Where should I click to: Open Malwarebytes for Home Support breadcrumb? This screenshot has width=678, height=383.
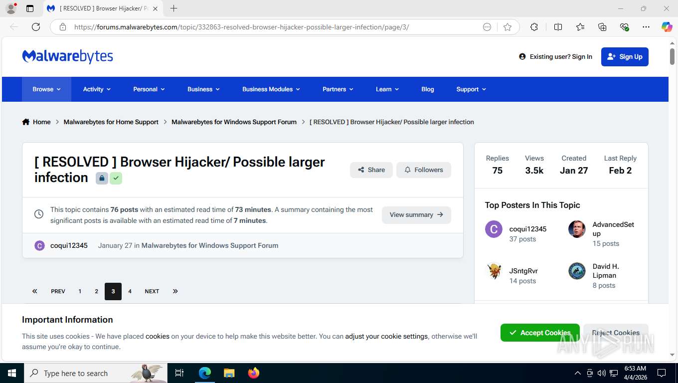tap(111, 122)
